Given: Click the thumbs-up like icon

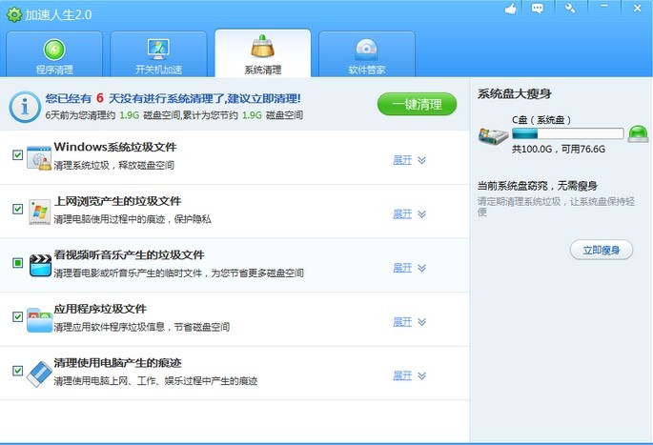Looking at the screenshot, I should pyautogui.click(x=511, y=9).
